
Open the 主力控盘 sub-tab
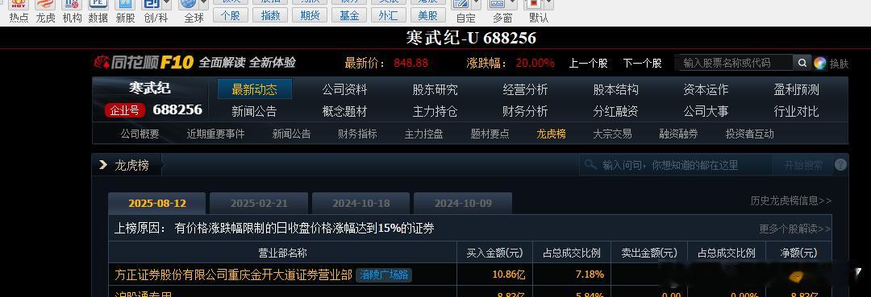point(424,134)
